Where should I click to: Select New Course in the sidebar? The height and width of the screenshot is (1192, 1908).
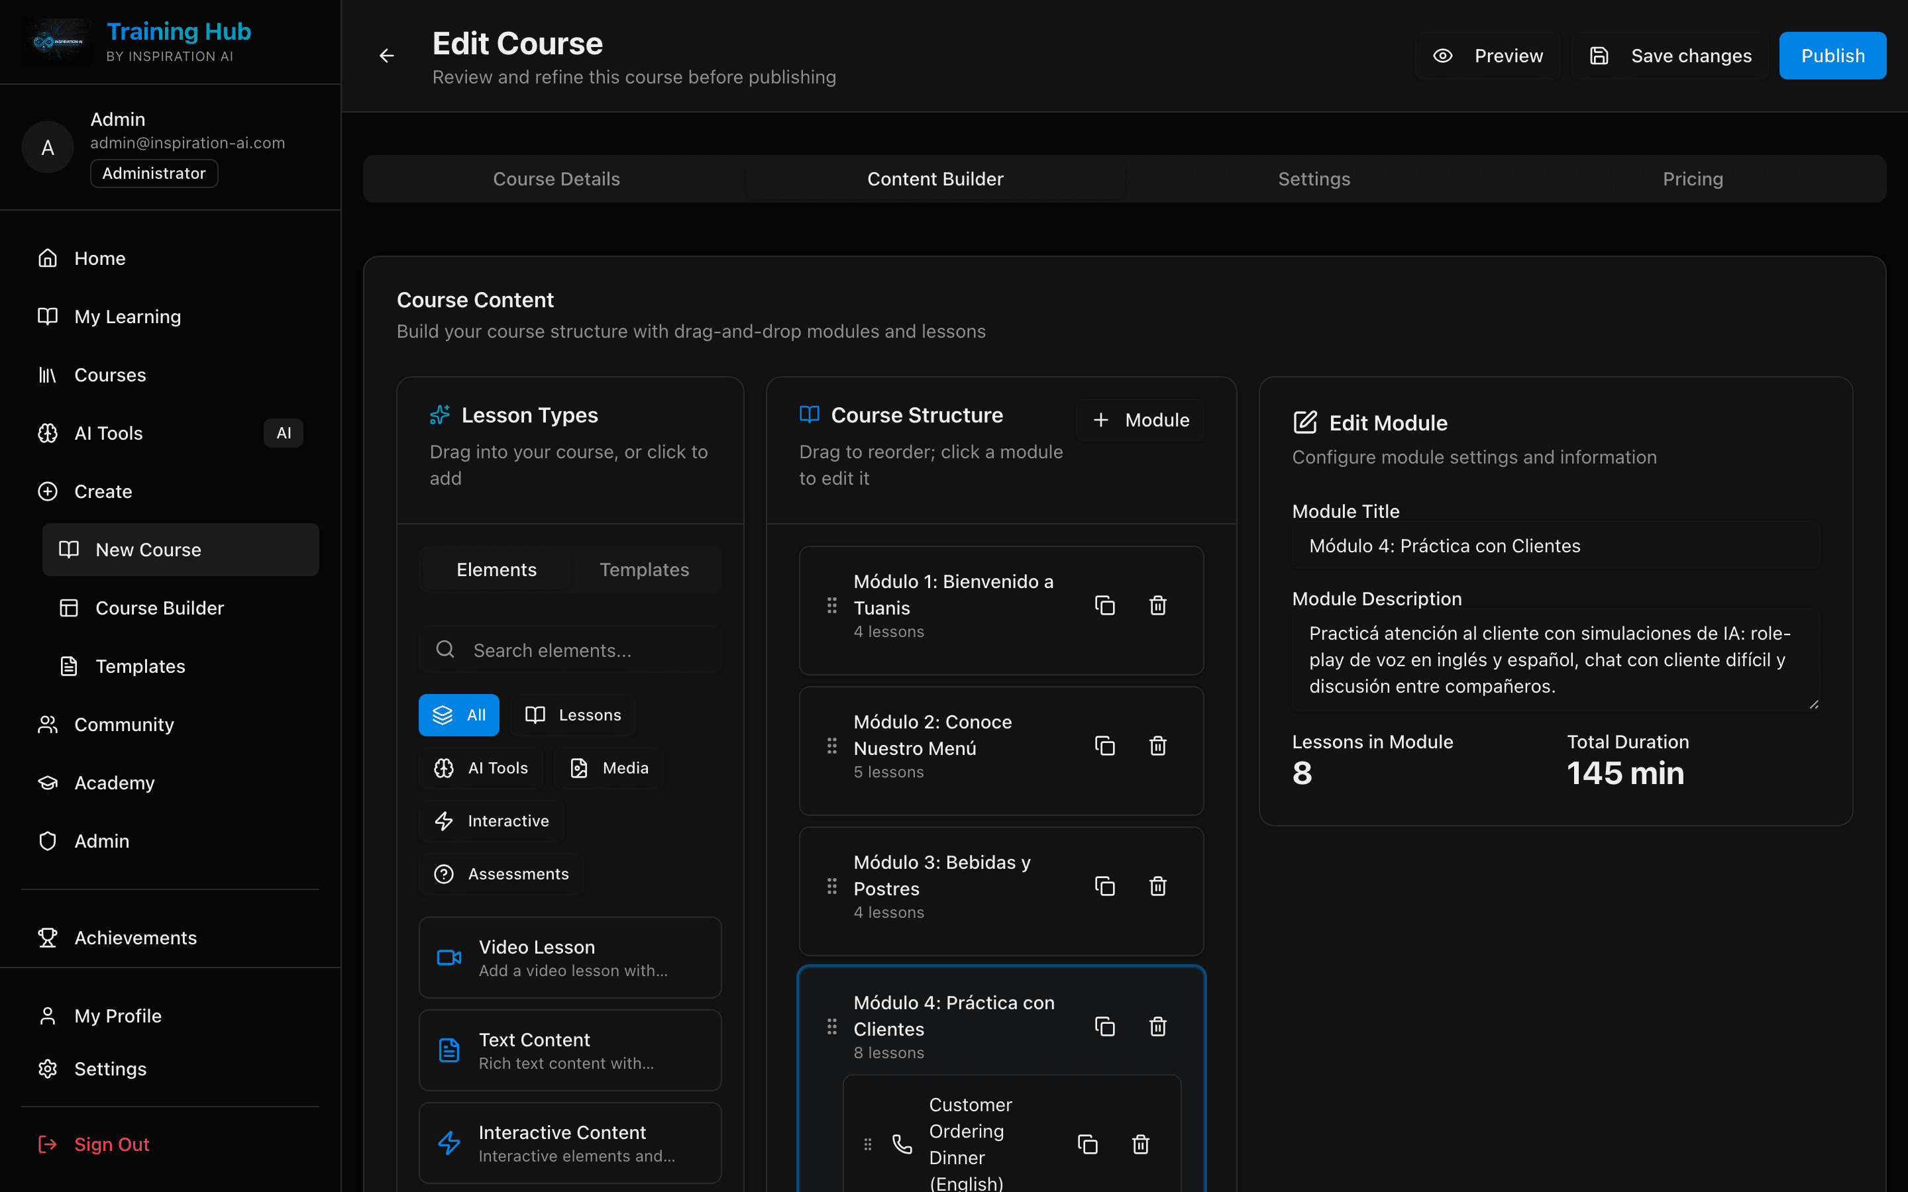181,550
